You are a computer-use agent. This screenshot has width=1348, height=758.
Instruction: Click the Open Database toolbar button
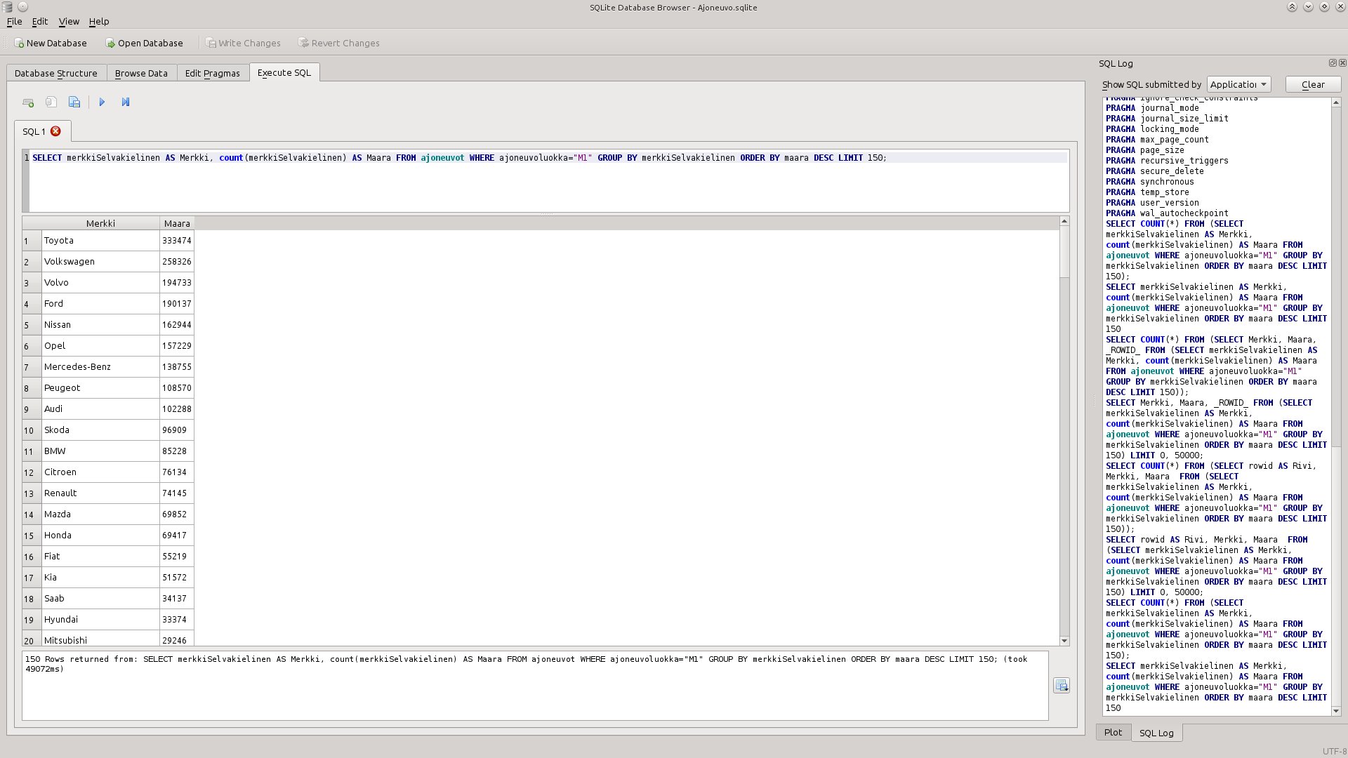144,43
